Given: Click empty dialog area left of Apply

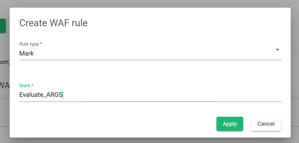Looking at the screenshot, I should [117, 124].
